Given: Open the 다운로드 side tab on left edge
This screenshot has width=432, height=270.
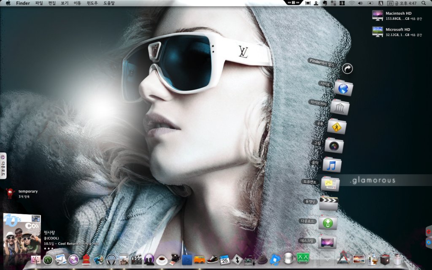Looking at the screenshot, I should 3,165.
